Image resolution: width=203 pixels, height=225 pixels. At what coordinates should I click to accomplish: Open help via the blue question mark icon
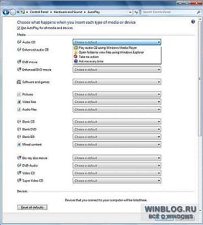[x=193, y=21]
